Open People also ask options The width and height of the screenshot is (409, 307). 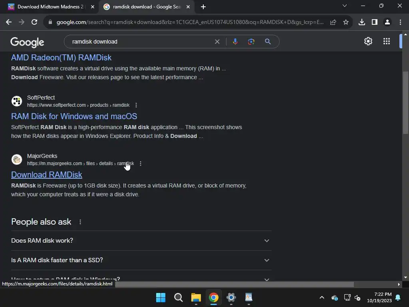click(x=80, y=222)
